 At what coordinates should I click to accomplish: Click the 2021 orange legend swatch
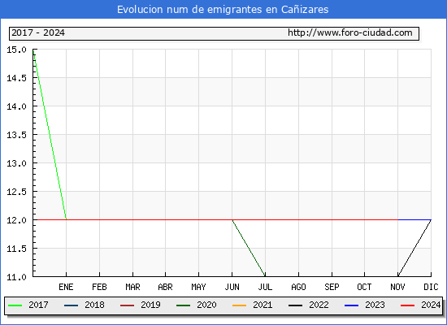coord(240,305)
